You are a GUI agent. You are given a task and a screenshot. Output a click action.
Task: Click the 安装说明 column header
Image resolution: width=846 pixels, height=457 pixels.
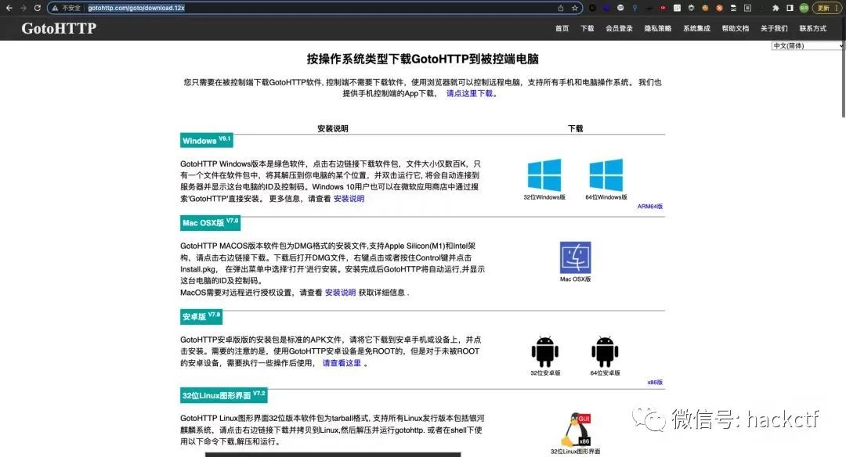pos(332,128)
